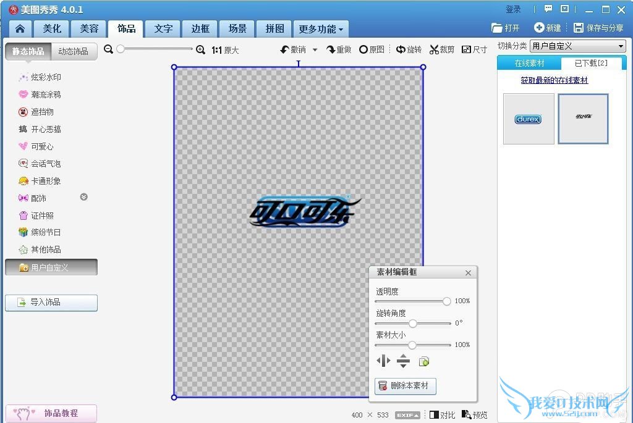Open 潮流涂鸦 category
Screen dimensions: 633x423
point(40,94)
